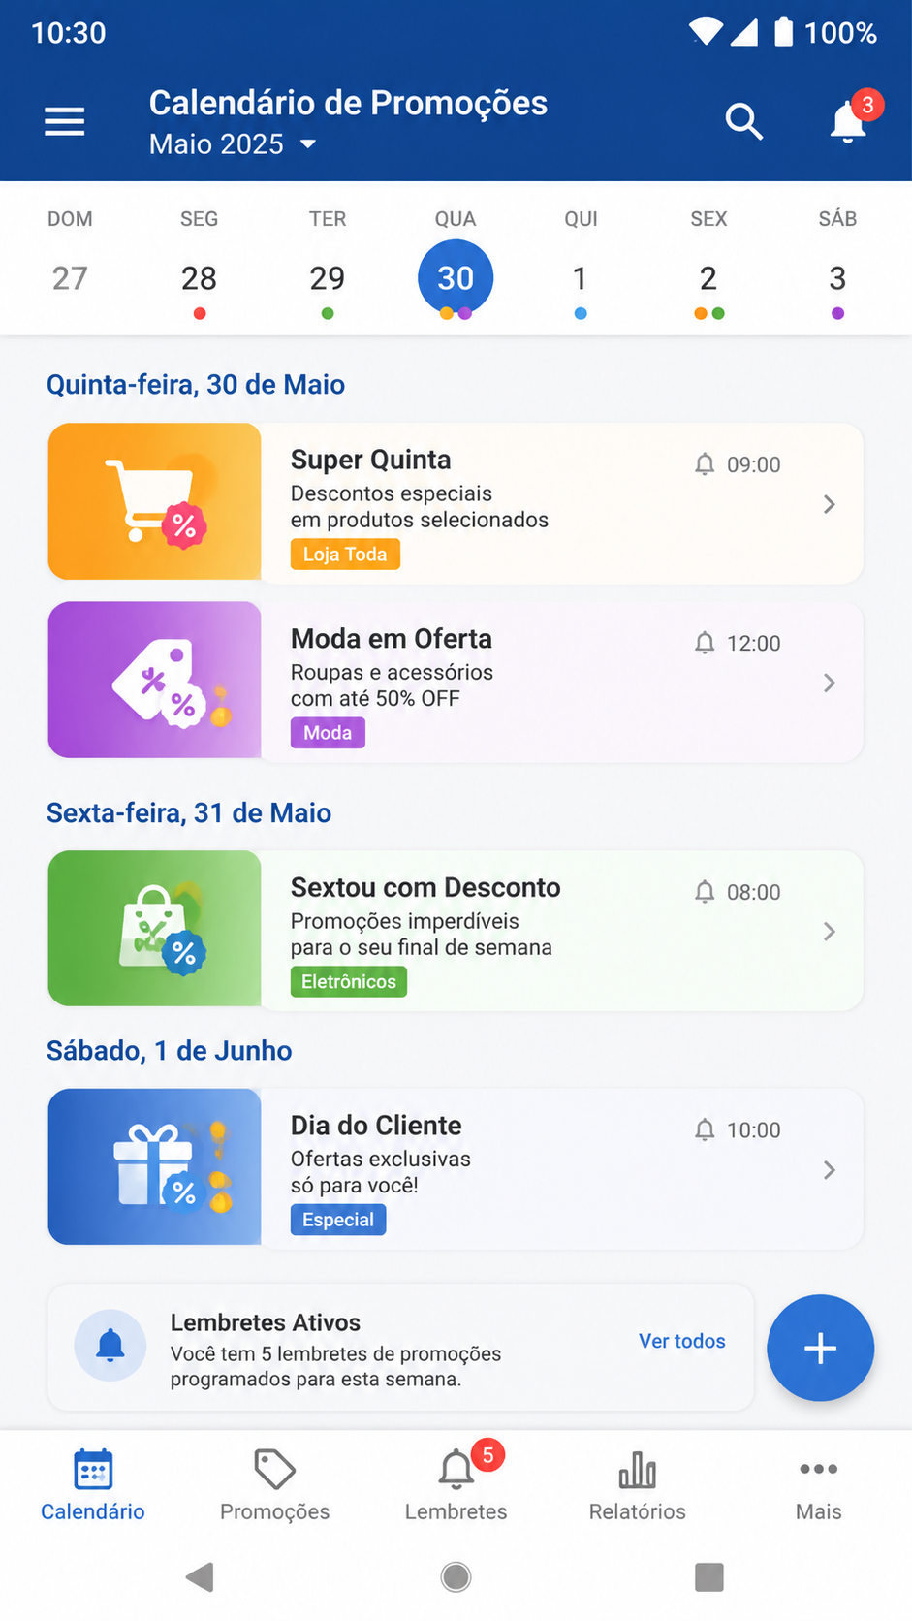Tap the Dia do Cliente reminder bell
The height and width of the screenshot is (1621, 912).
pyautogui.click(x=705, y=1129)
